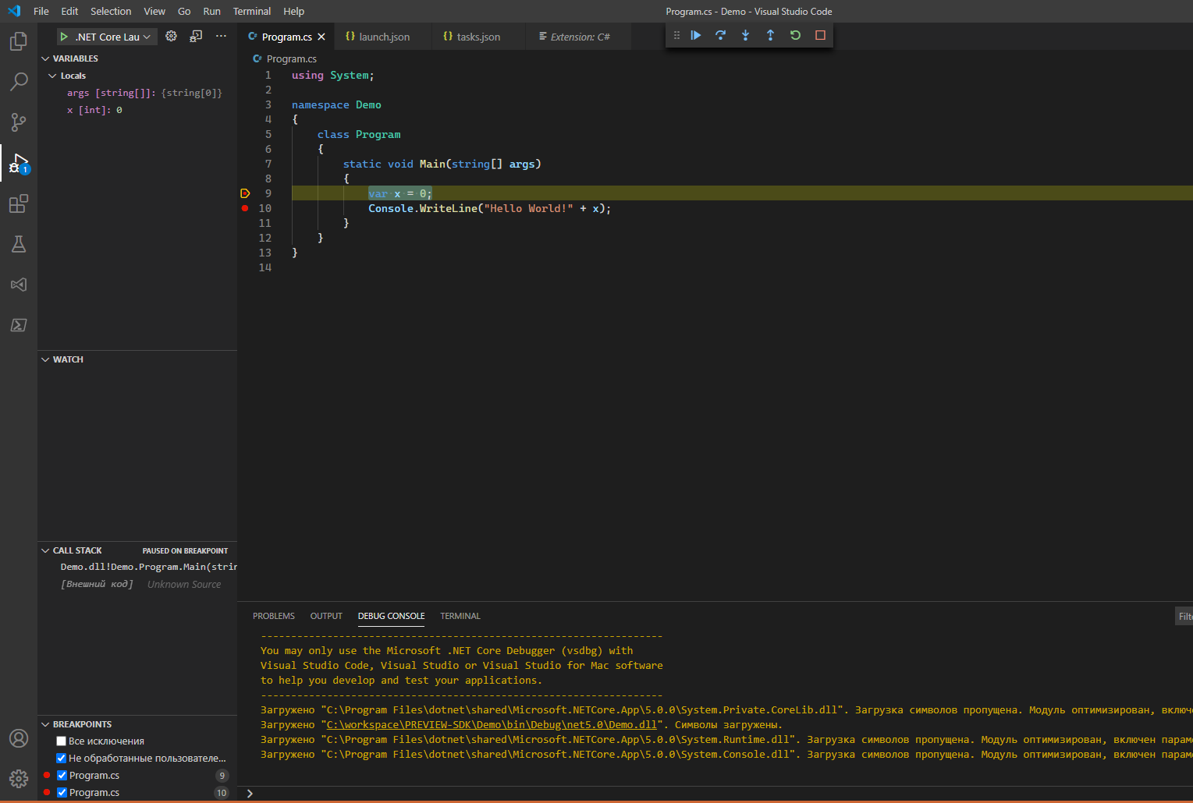The image size is (1193, 803).
Task: Open the Terminal menu
Action: click(x=252, y=11)
